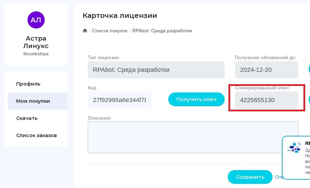The height and width of the screenshot is (188, 310).
Task: Click the linuxtestrpa username text
Action: 36,54
